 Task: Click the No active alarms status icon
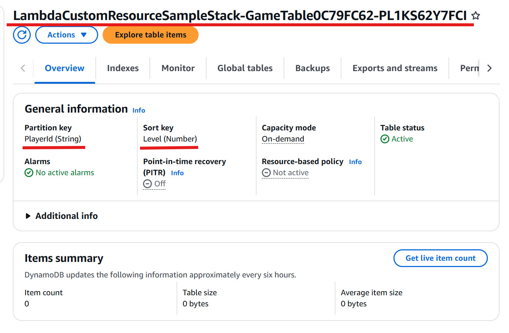coord(29,173)
